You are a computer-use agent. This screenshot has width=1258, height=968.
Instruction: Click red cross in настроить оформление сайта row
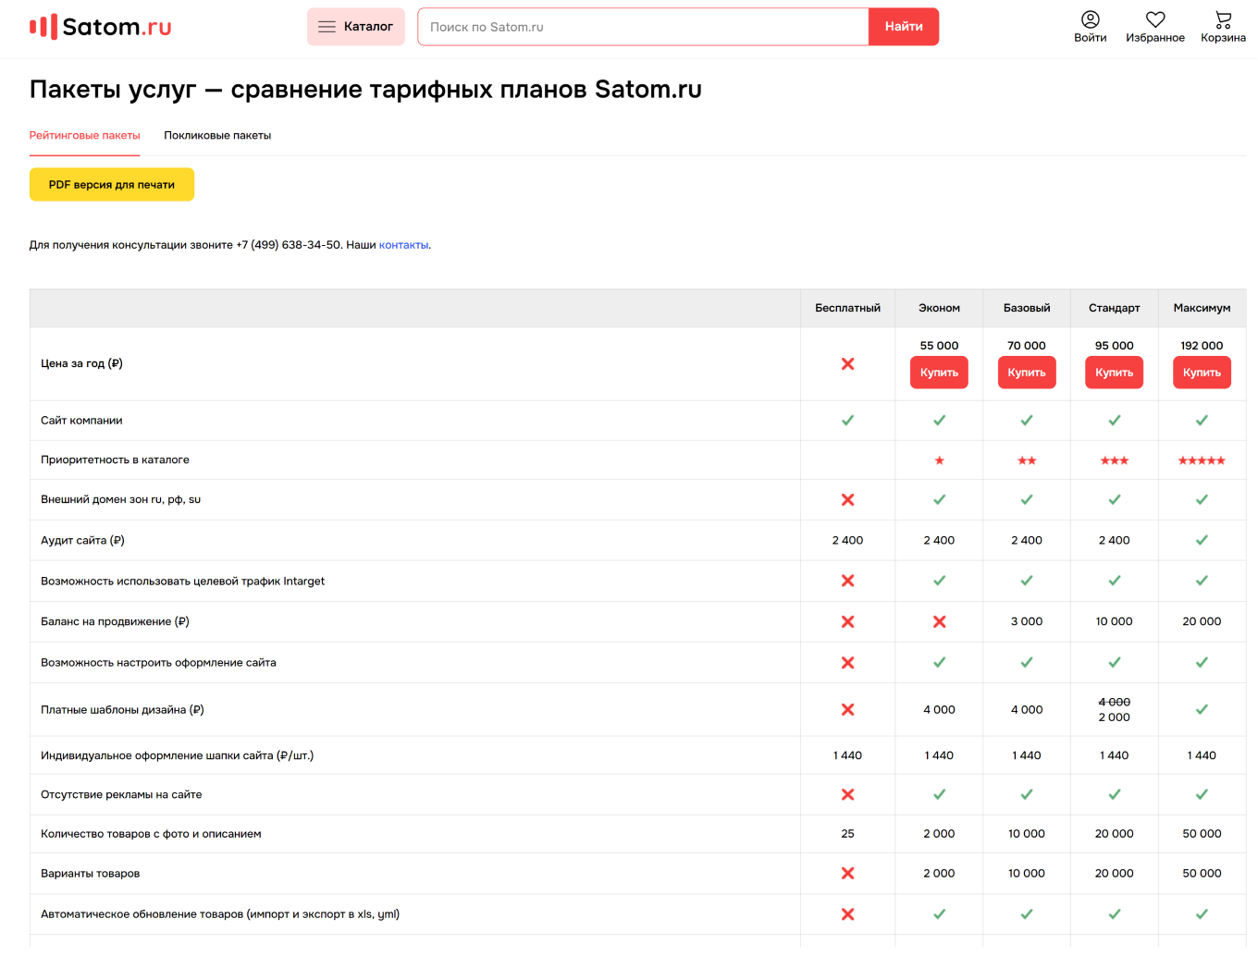(847, 663)
